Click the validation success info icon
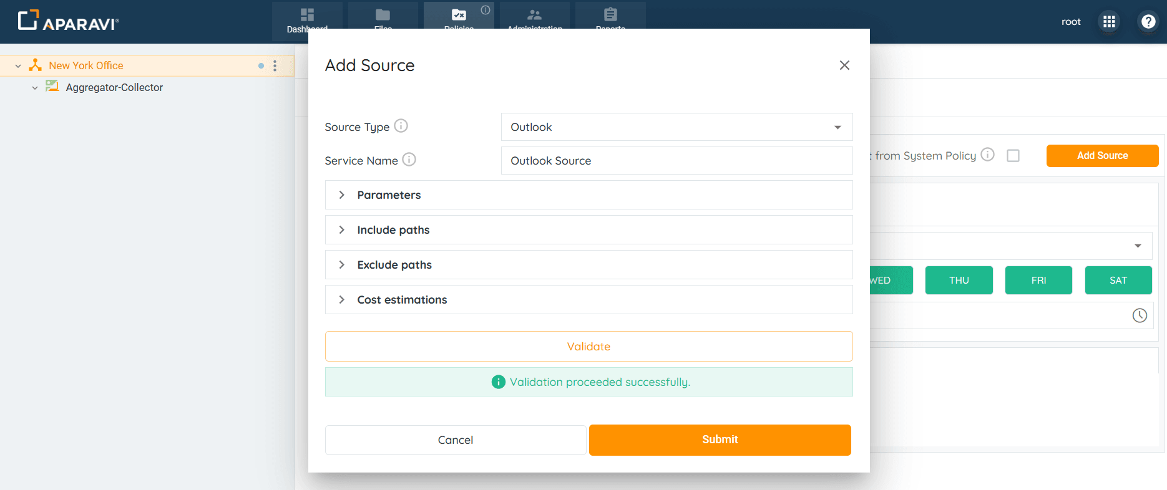This screenshot has height=490, width=1167. (x=498, y=382)
